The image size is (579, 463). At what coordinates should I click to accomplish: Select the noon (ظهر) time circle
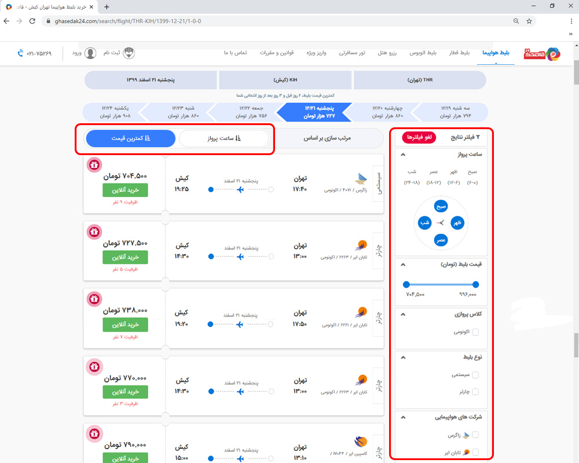click(x=457, y=223)
